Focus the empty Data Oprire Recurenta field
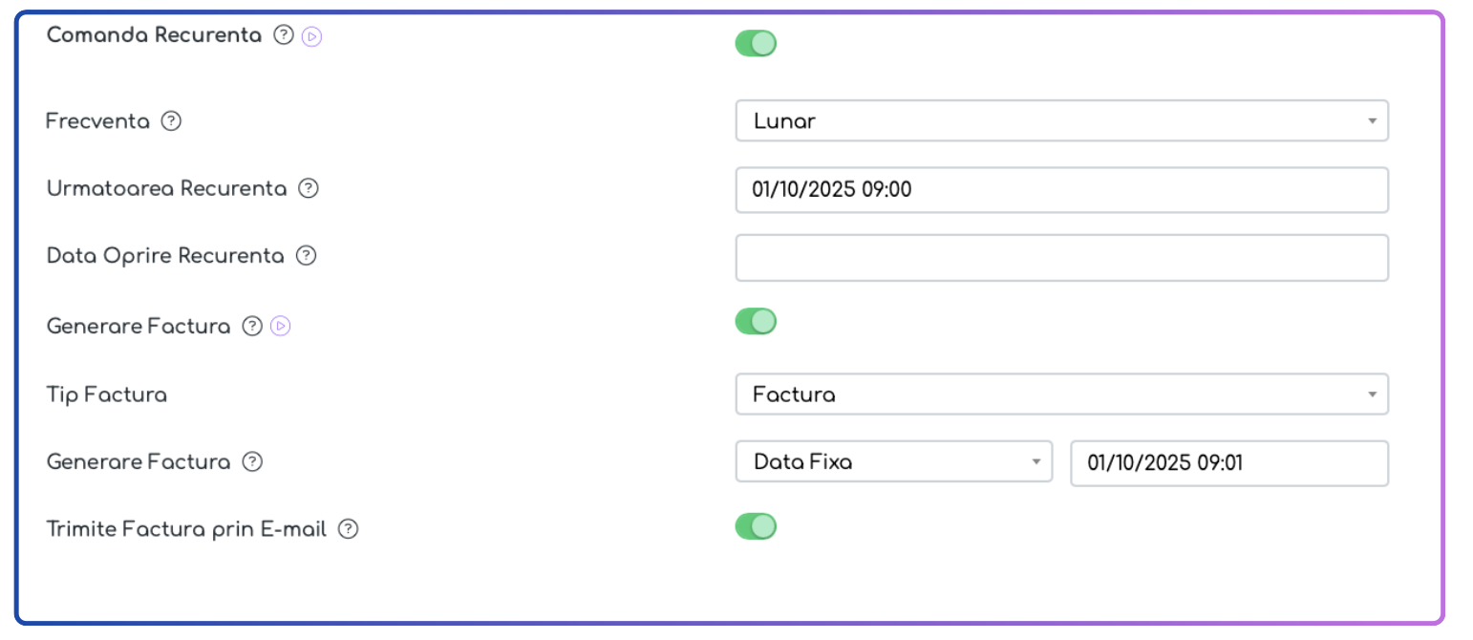1473x640 pixels. coord(1061,258)
